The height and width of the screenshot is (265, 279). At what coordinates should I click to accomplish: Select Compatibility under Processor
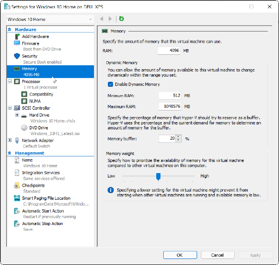click(x=41, y=94)
